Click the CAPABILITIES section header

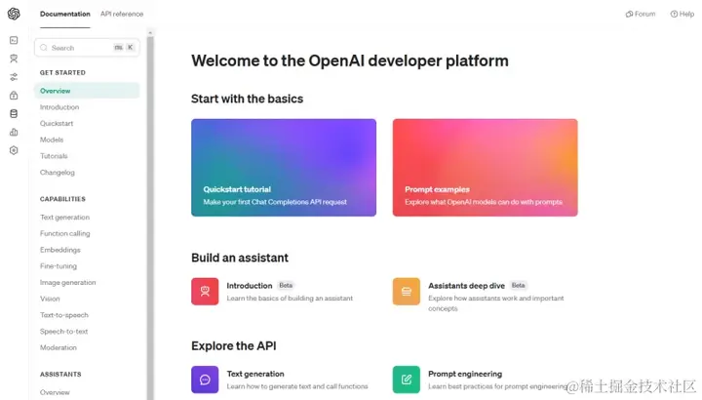pyautogui.click(x=62, y=199)
